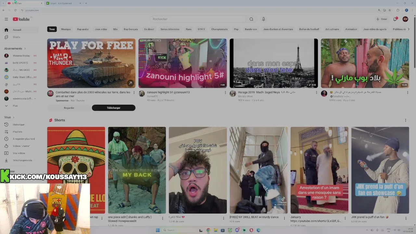Viewport: 416px width, 234px height.
Task: Start voice search with the microphone icon
Action: [264, 19]
